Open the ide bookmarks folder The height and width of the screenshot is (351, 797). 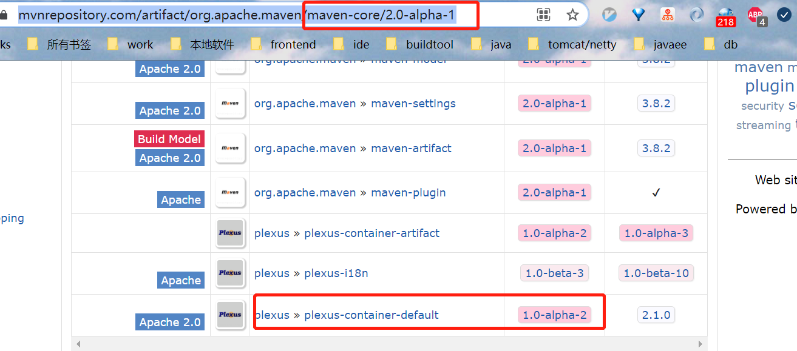pos(351,44)
